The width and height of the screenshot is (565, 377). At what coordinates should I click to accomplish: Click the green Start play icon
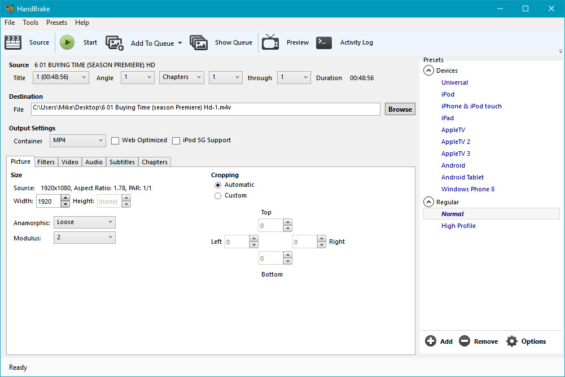(x=67, y=42)
